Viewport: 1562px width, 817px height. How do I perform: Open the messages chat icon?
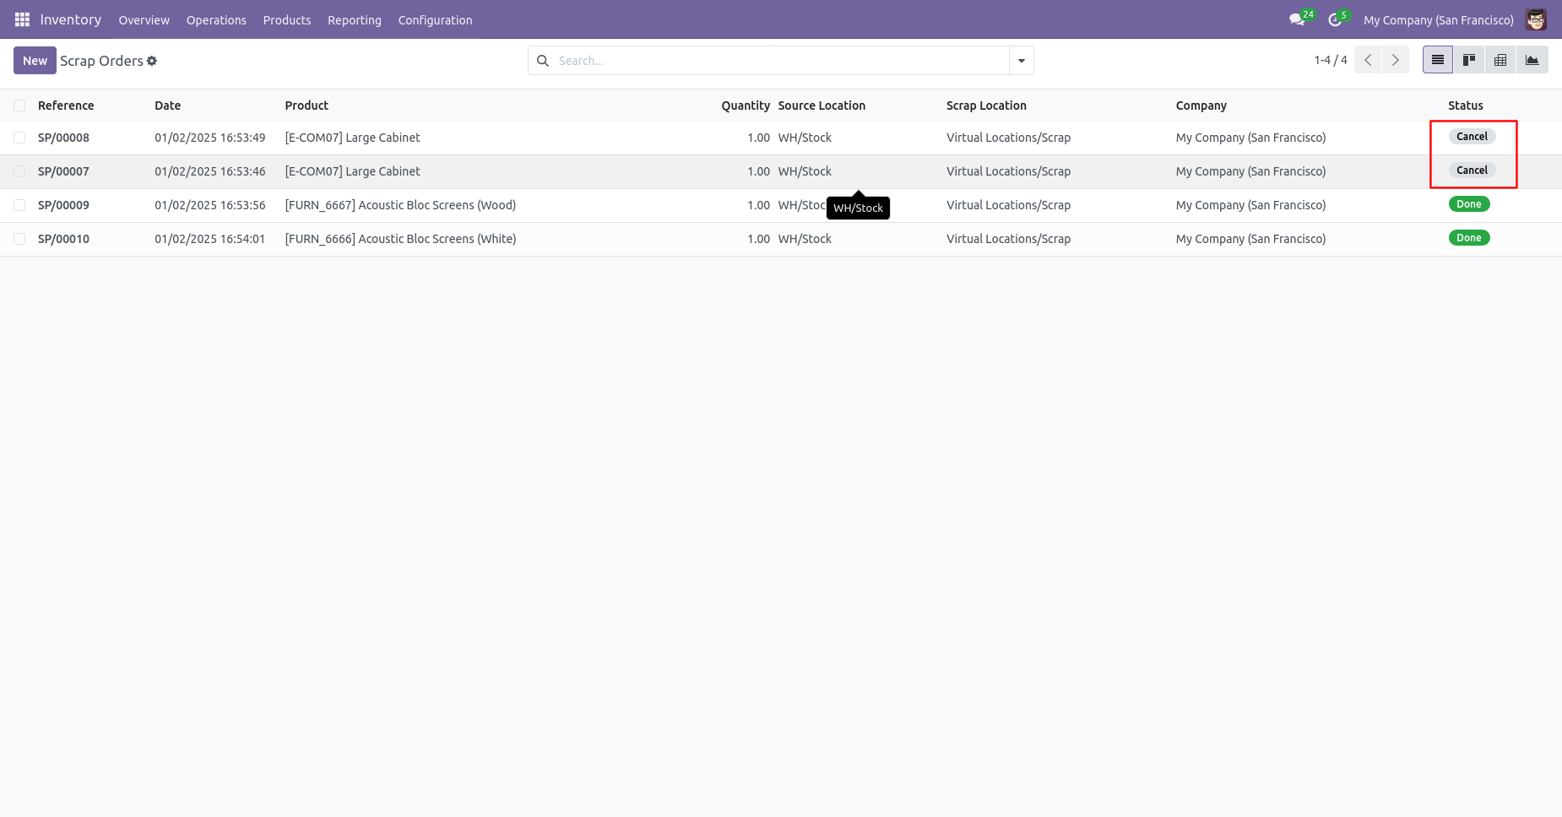point(1297,19)
